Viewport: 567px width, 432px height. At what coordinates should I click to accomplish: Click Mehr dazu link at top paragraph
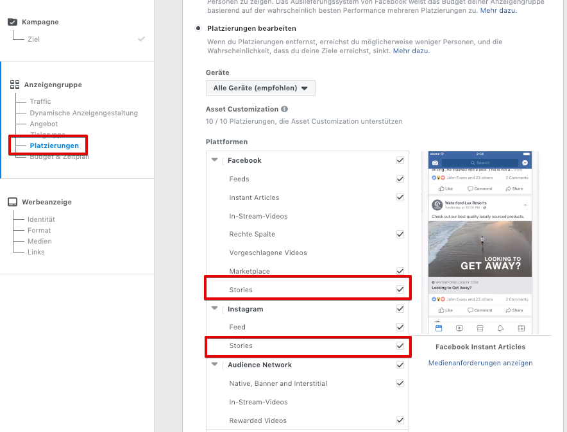tap(498, 10)
